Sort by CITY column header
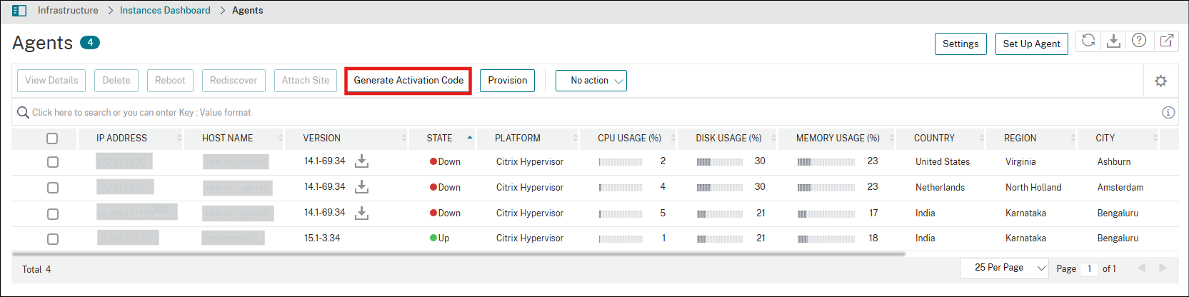 point(1105,138)
